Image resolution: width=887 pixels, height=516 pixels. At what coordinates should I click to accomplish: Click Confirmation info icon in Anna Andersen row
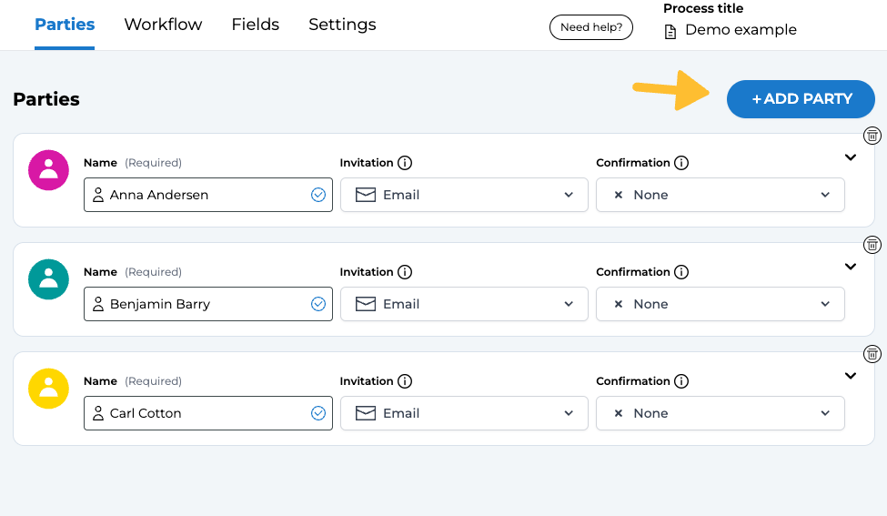pos(681,163)
